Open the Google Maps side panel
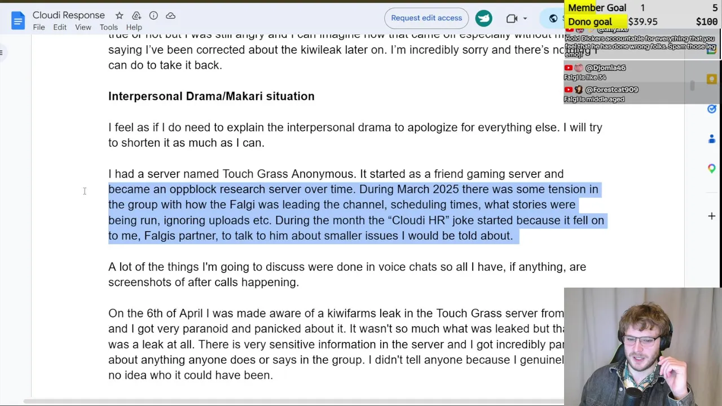The image size is (722, 406). [711, 168]
